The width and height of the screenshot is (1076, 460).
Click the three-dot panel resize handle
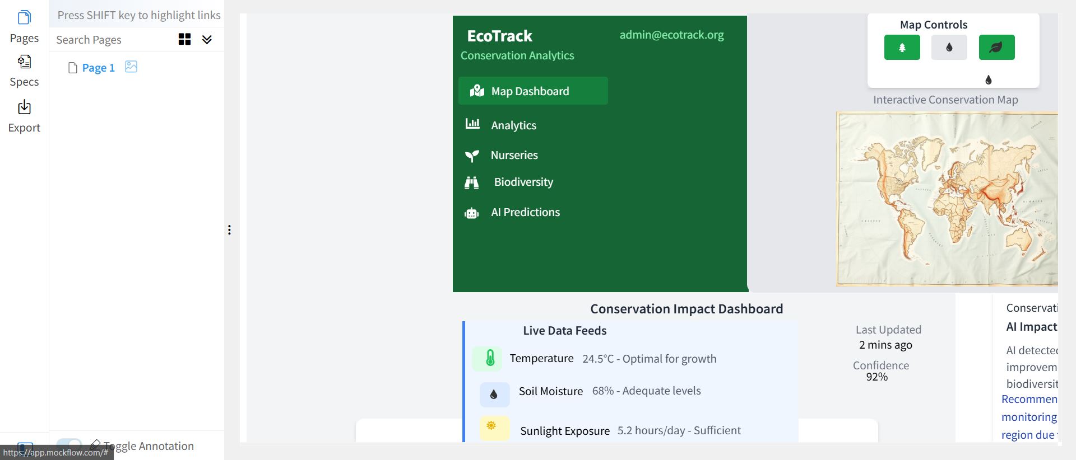tap(229, 230)
